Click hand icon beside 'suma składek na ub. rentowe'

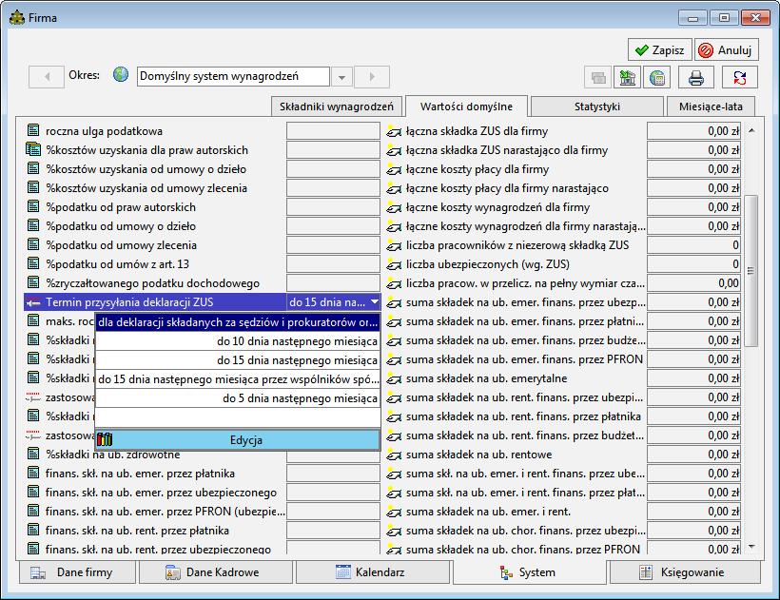tap(394, 455)
